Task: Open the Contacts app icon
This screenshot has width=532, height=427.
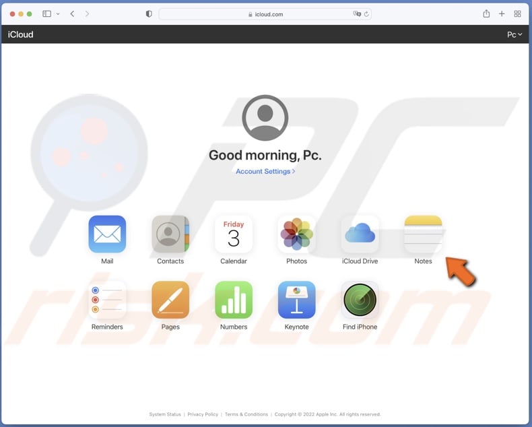Action: point(170,234)
